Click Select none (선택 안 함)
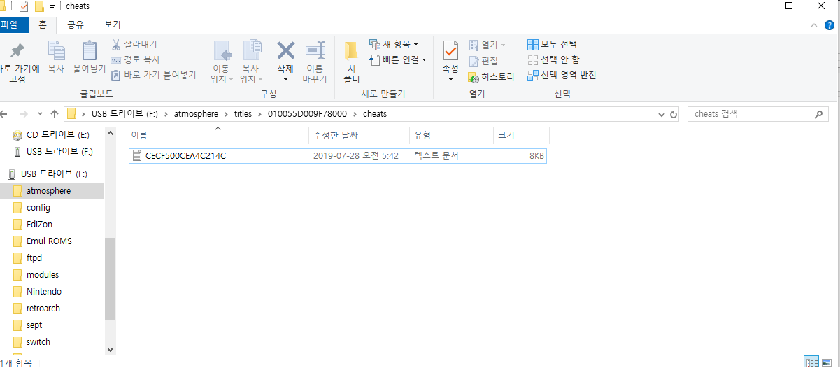This screenshot has width=840, height=368. [x=554, y=60]
